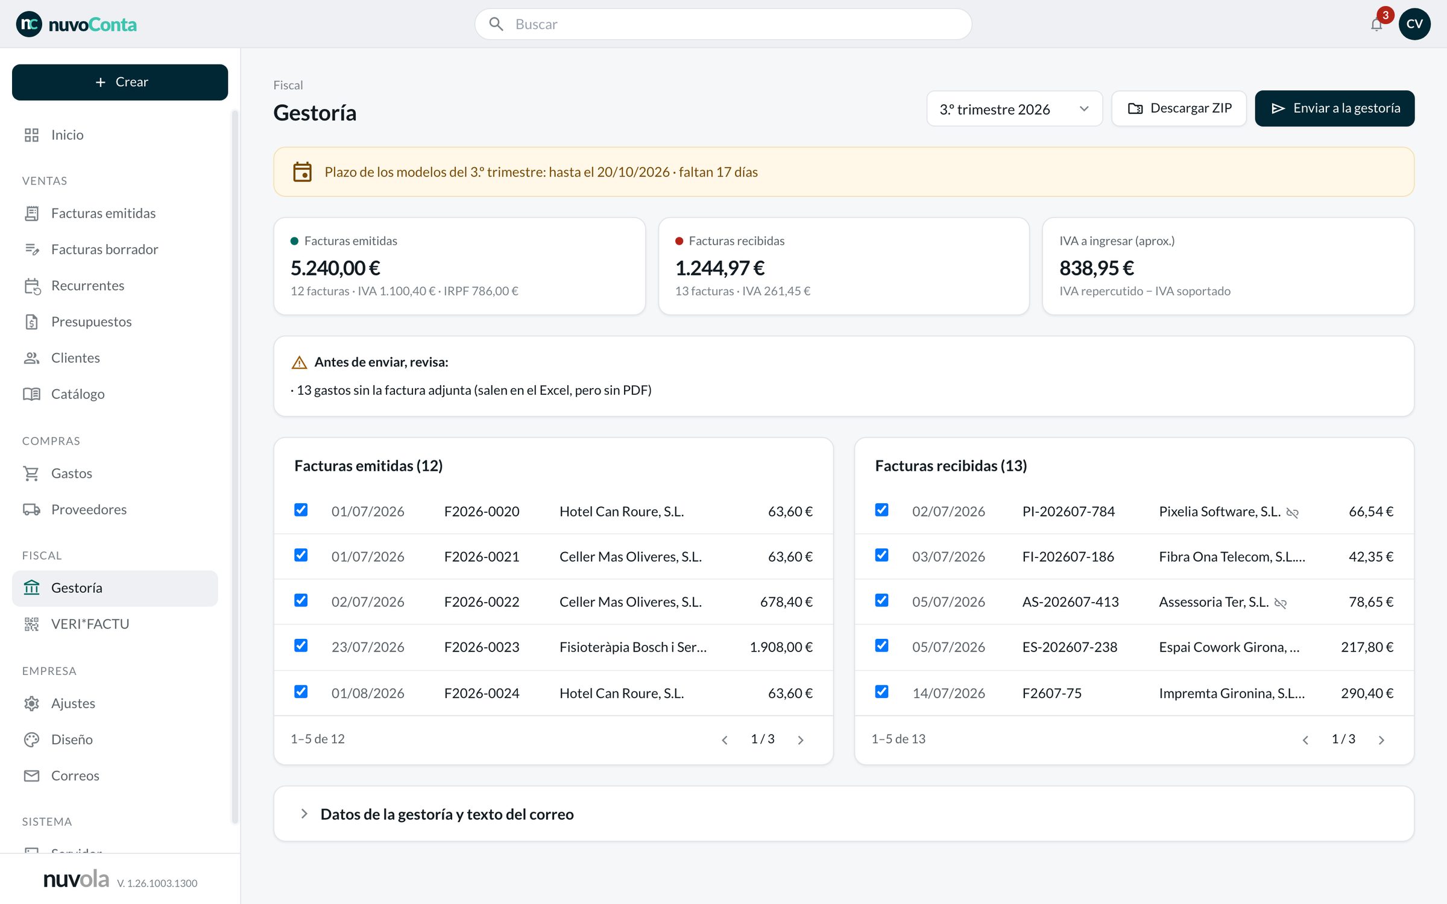Open Gastos in the sidebar
1447x904 pixels.
click(x=115, y=474)
